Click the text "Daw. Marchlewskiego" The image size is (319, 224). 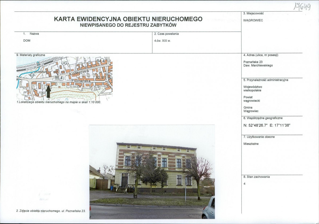(x=258, y=65)
